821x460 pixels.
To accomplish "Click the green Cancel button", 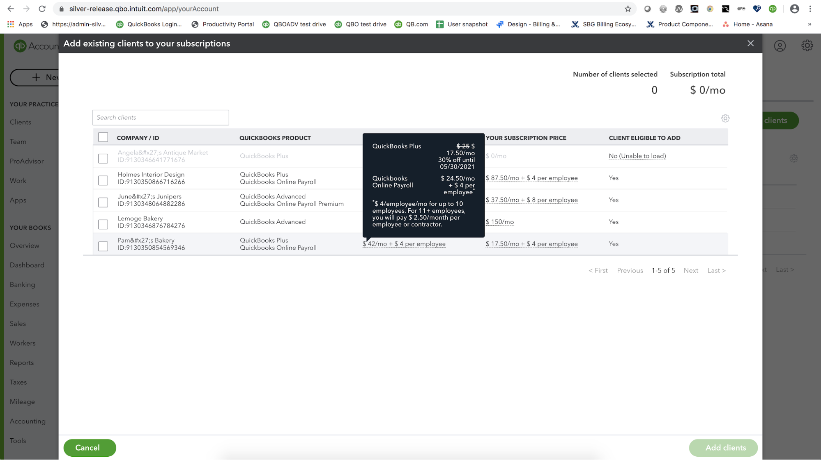I will pyautogui.click(x=90, y=448).
